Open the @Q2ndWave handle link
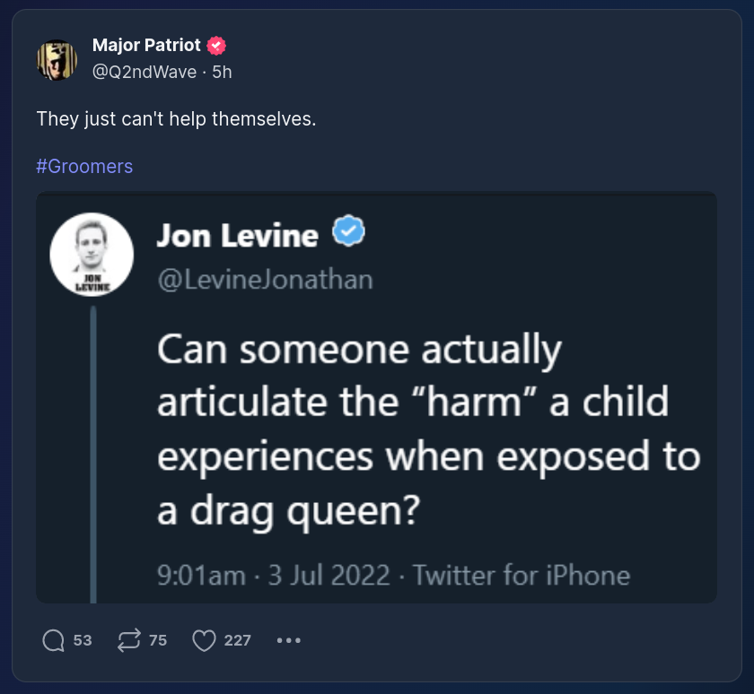 (x=145, y=72)
